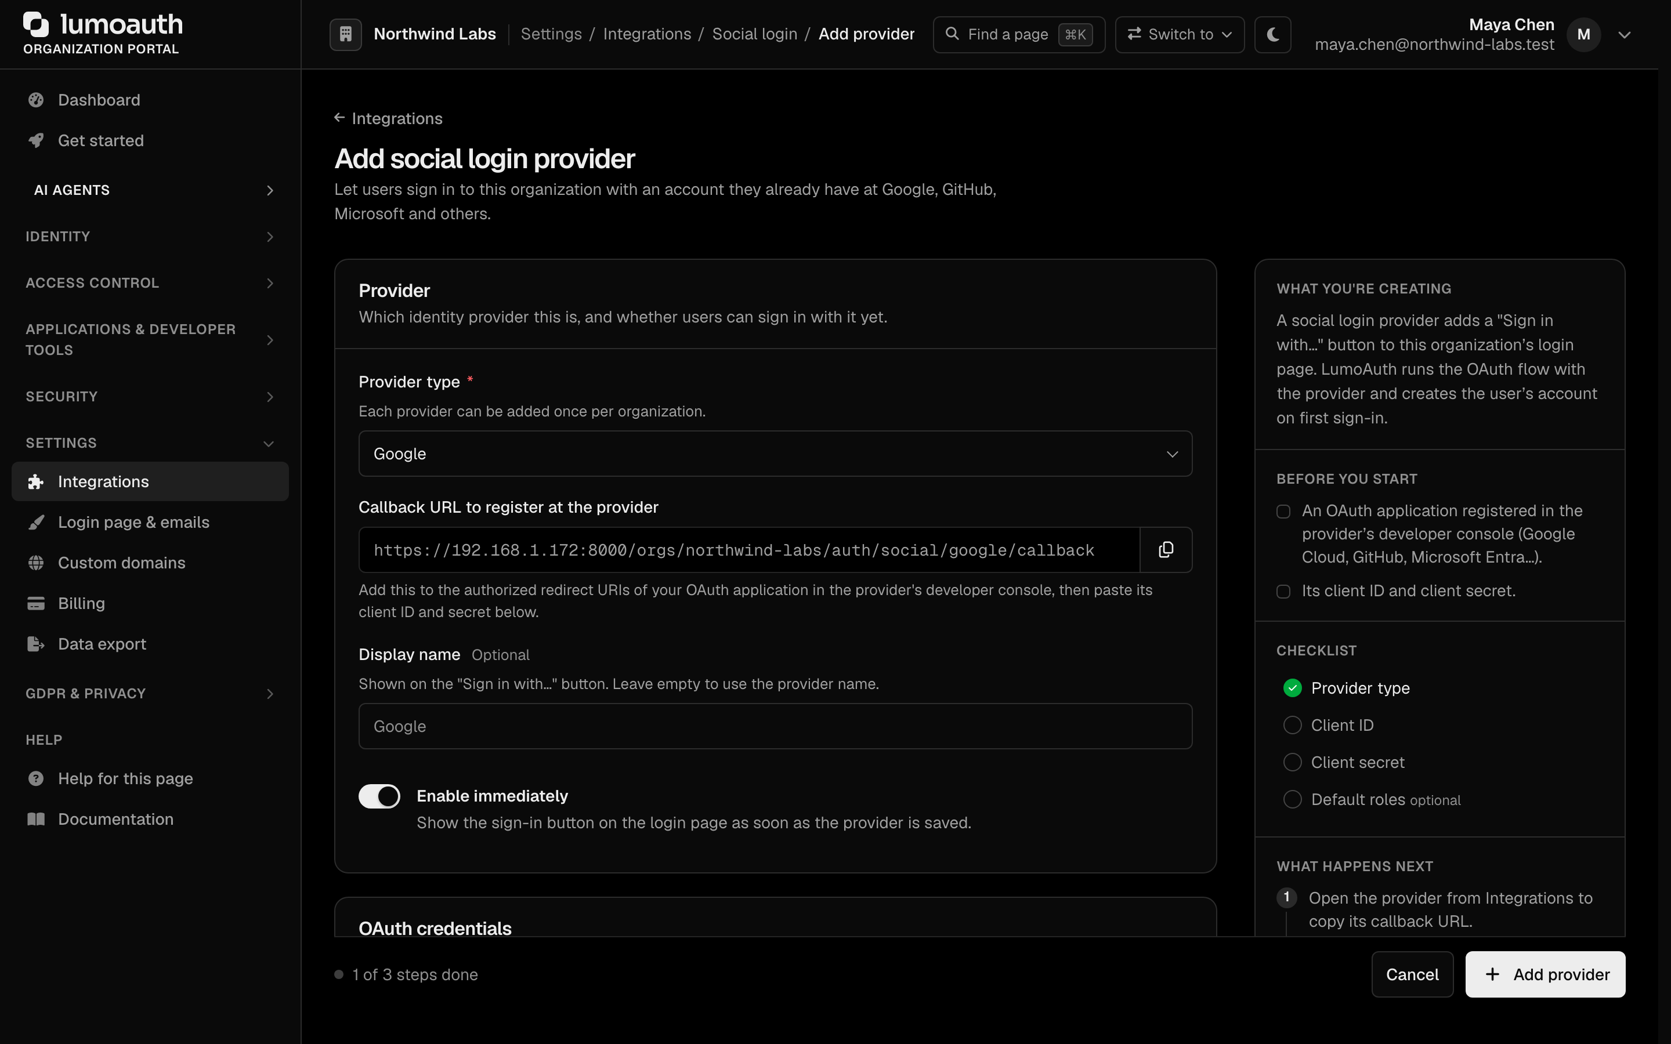Open Documentation link
Image resolution: width=1671 pixels, height=1044 pixels.
(x=150, y=820)
